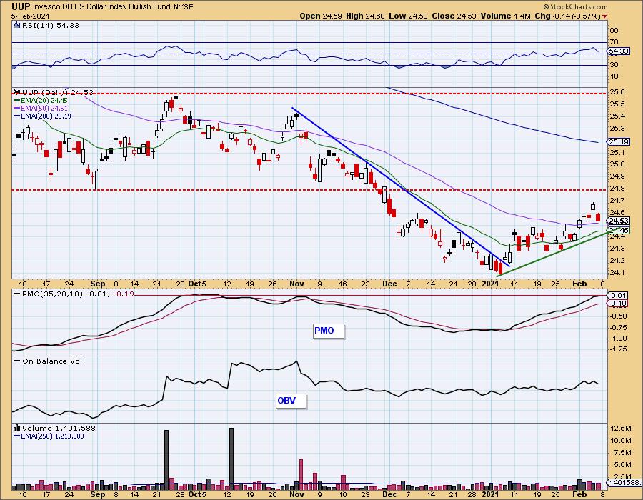Click the 25.6 price axis label
The width and height of the screenshot is (643, 500).
point(617,92)
